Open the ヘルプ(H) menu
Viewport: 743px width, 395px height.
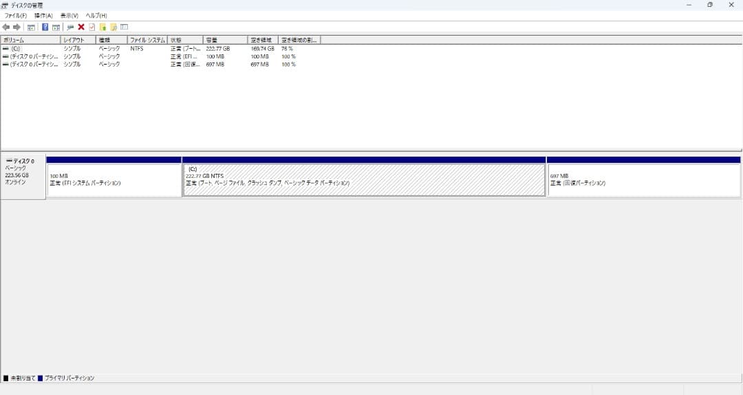[96, 16]
